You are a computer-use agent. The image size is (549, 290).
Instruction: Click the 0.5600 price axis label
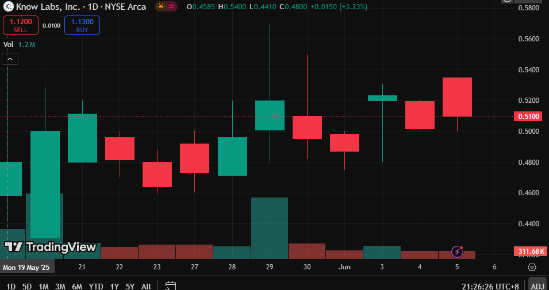528,39
